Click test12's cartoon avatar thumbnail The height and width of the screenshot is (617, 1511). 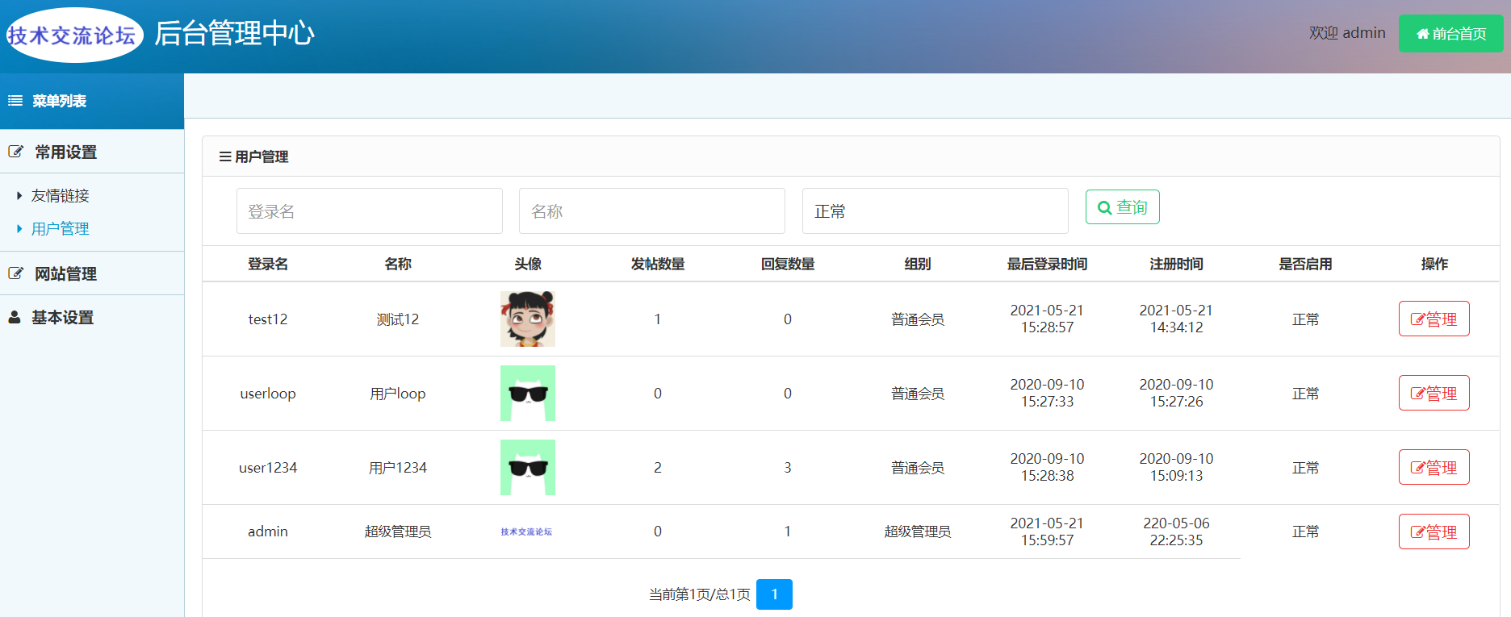click(527, 319)
